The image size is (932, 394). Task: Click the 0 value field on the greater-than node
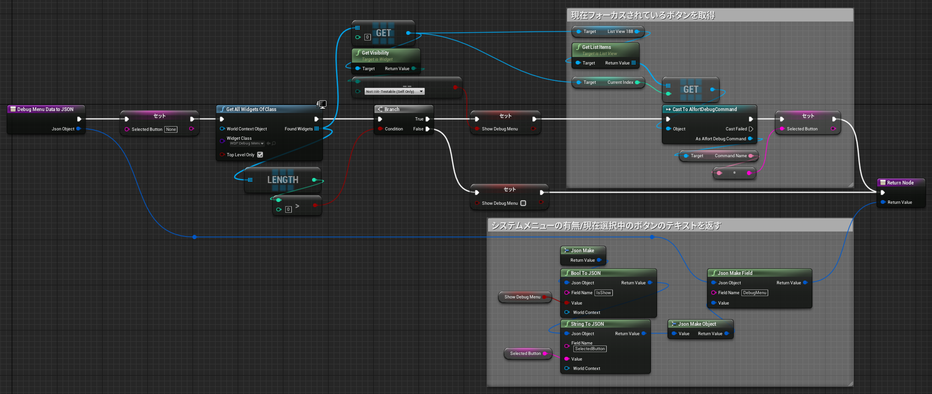pyautogui.click(x=289, y=209)
